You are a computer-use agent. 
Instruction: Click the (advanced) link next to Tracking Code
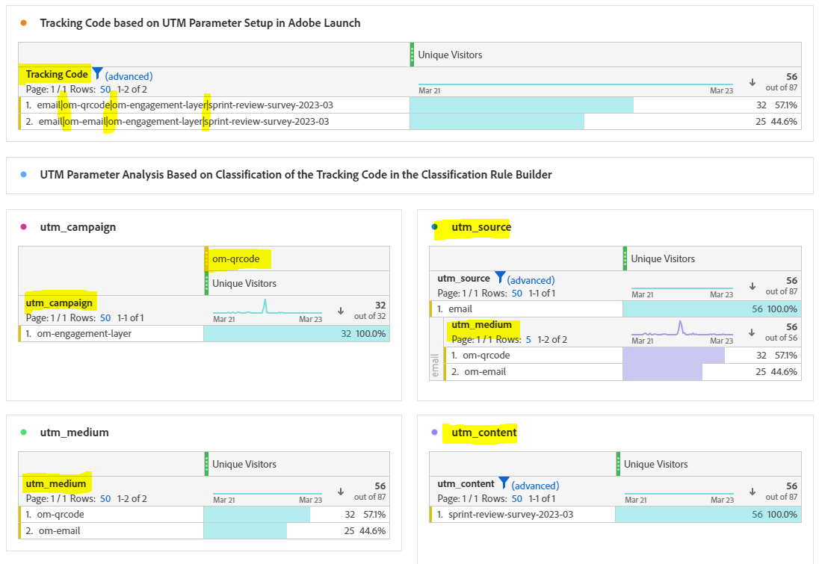click(129, 76)
